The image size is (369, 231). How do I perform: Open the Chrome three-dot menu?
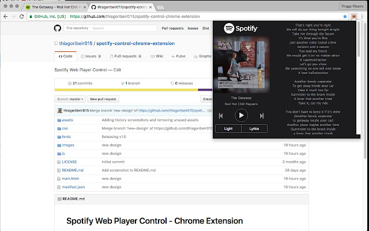tap(362, 17)
